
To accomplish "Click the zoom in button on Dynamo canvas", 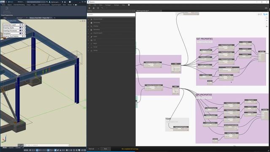I will tap(267, 21).
